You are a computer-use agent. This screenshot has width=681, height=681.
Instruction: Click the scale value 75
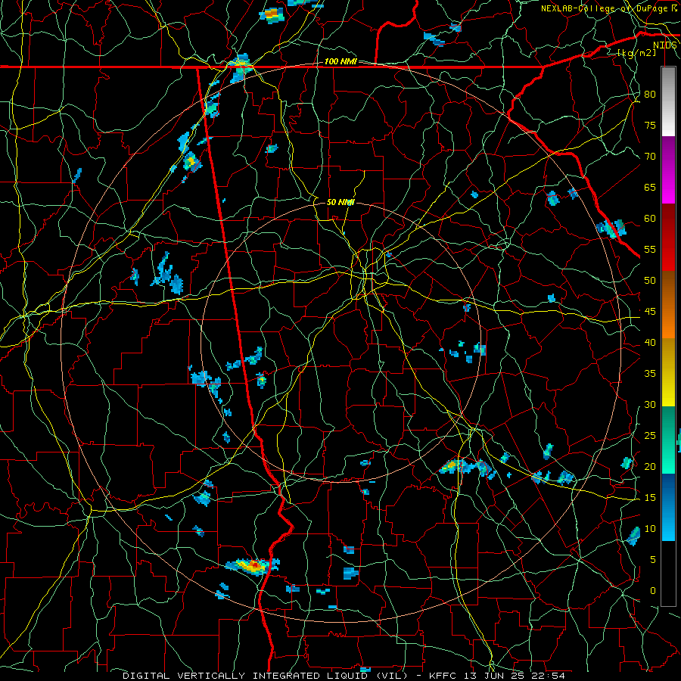pyautogui.click(x=650, y=126)
